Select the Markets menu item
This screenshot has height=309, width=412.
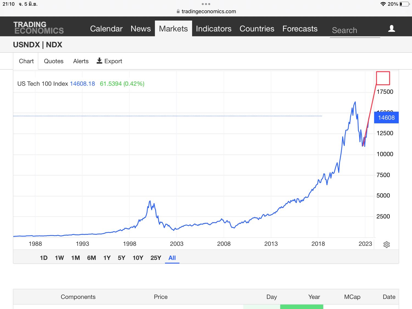(173, 29)
